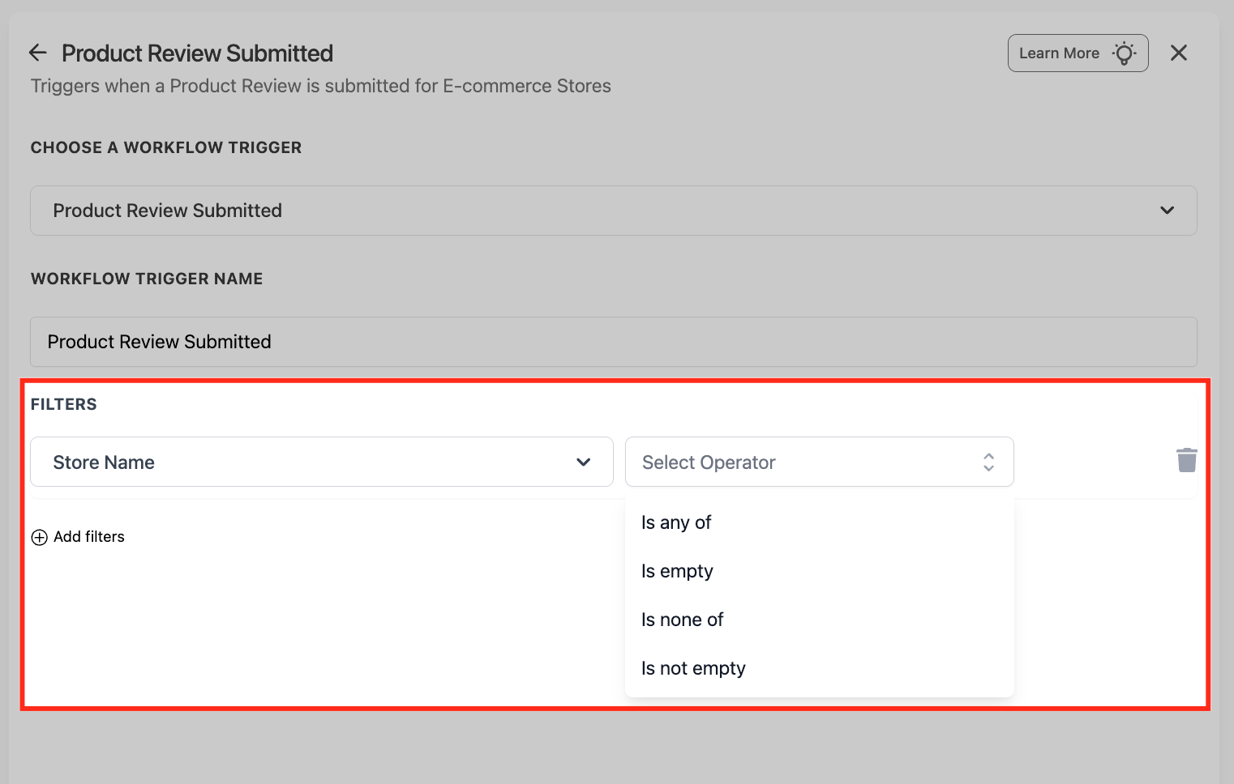Open the Select Operator combo box
Viewport: 1234px width, 784px height.
820,462
